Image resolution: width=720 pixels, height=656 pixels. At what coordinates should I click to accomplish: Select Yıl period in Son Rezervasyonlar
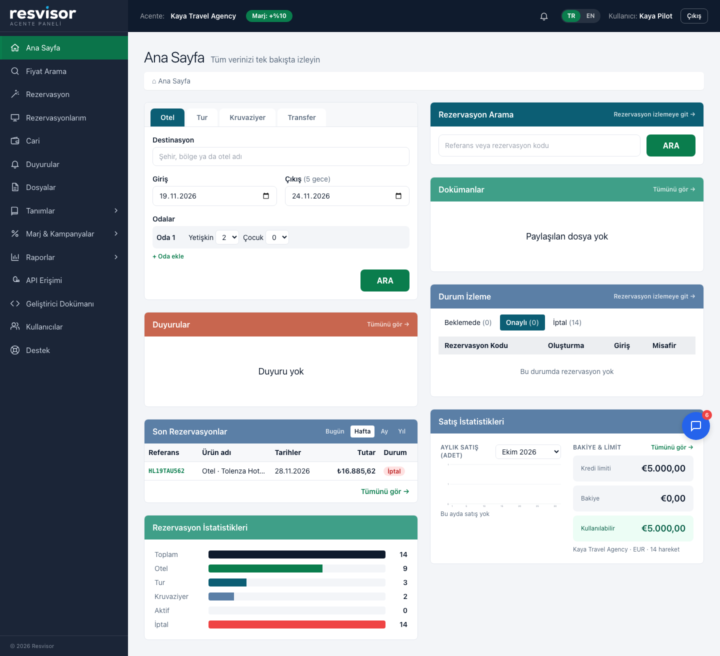pyautogui.click(x=402, y=431)
